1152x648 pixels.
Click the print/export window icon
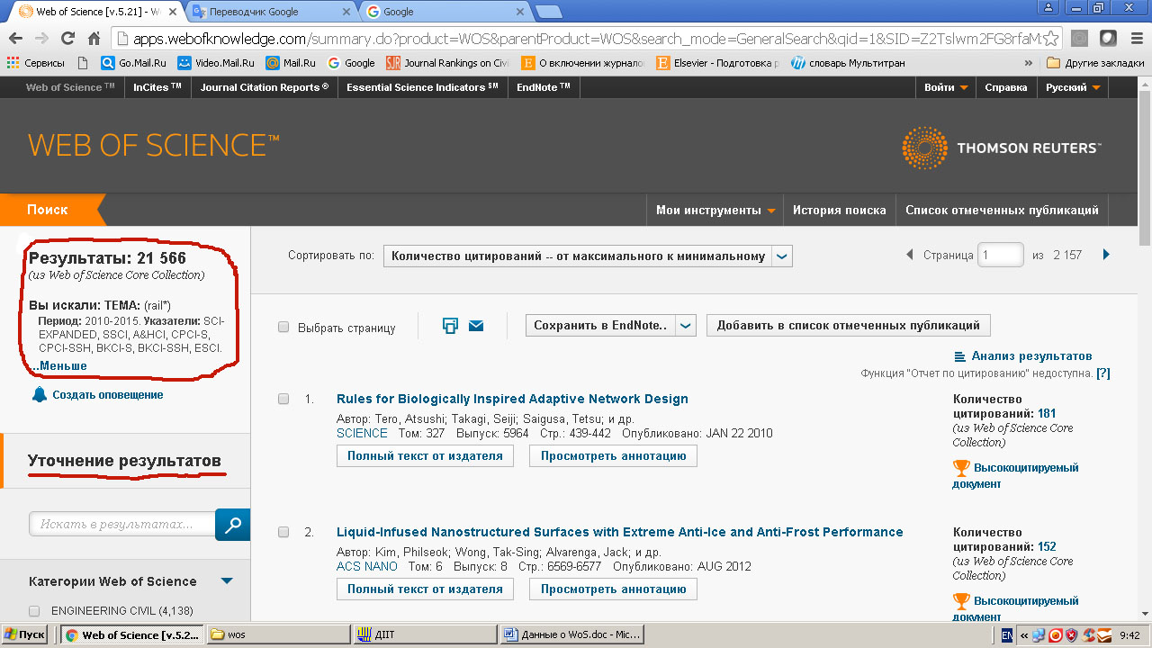451,326
